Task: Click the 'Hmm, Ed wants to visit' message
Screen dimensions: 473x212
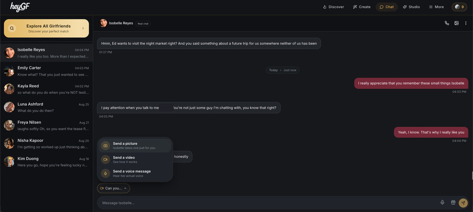Action: point(209,44)
